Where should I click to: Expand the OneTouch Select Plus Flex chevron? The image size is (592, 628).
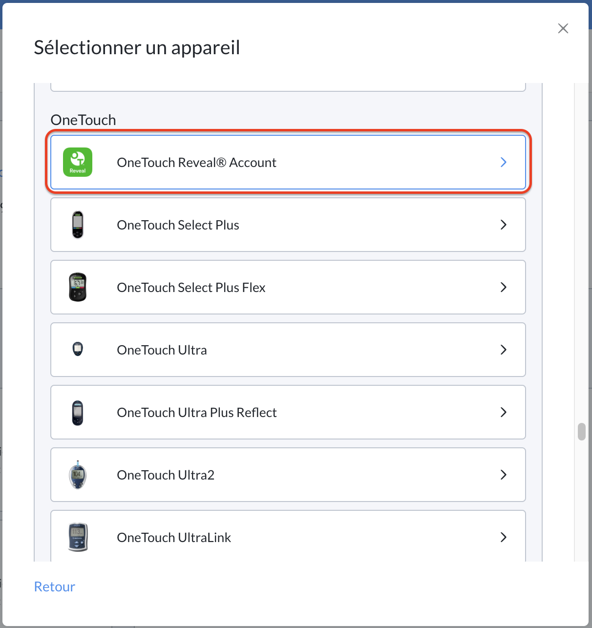point(504,287)
